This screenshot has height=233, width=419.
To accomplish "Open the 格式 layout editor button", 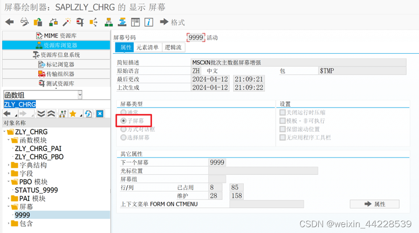I will (172, 22).
